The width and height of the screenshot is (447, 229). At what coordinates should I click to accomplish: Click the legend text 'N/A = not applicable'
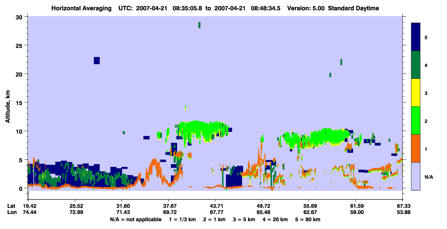pyautogui.click(x=136, y=219)
